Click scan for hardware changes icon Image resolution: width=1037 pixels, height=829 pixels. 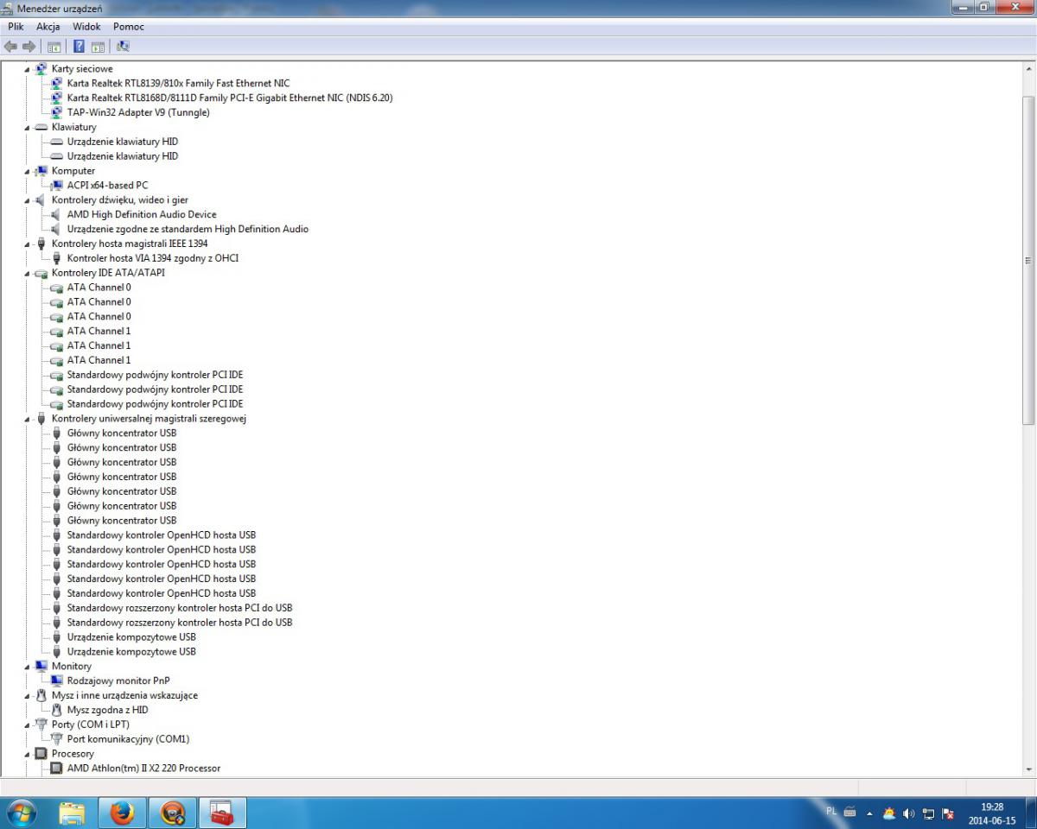click(x=123, y=47)
